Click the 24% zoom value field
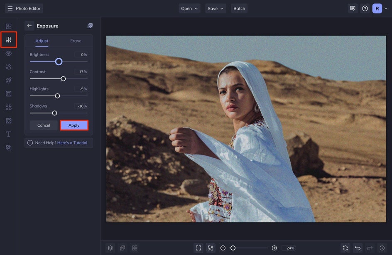 289,248
